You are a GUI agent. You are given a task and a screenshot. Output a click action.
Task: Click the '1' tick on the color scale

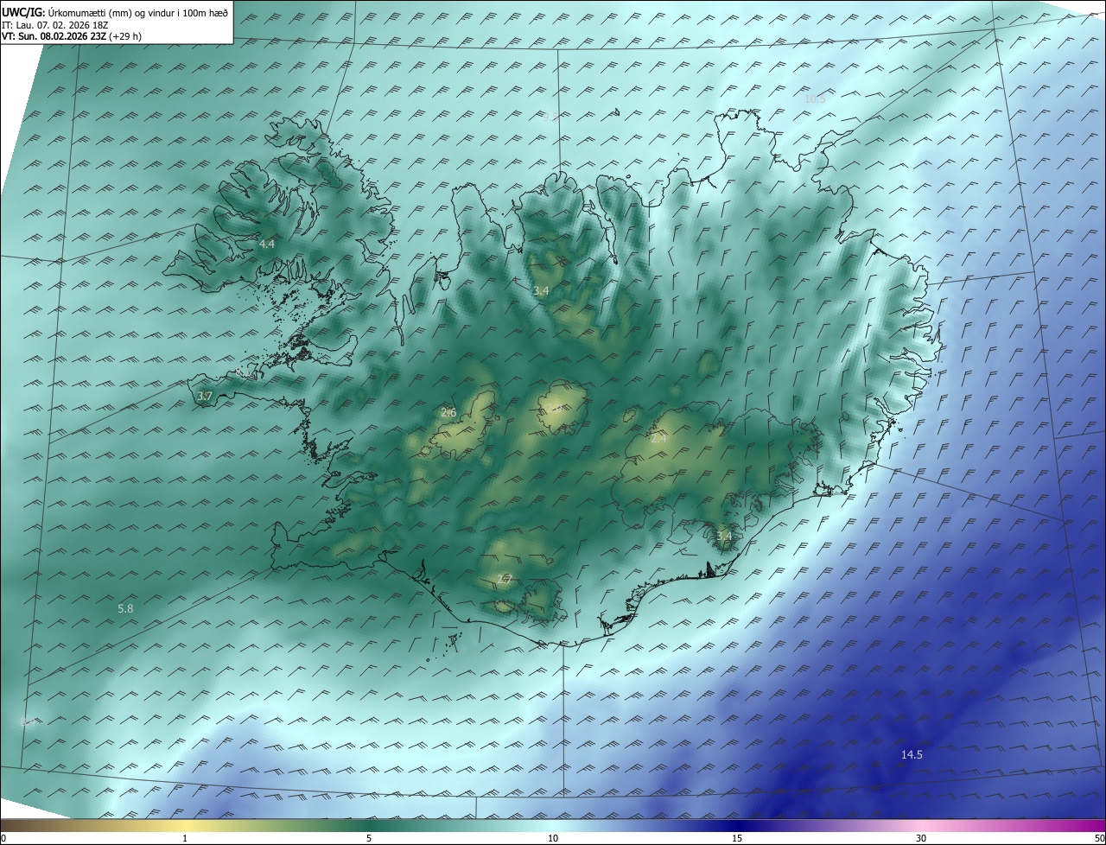tap(185, 838)
